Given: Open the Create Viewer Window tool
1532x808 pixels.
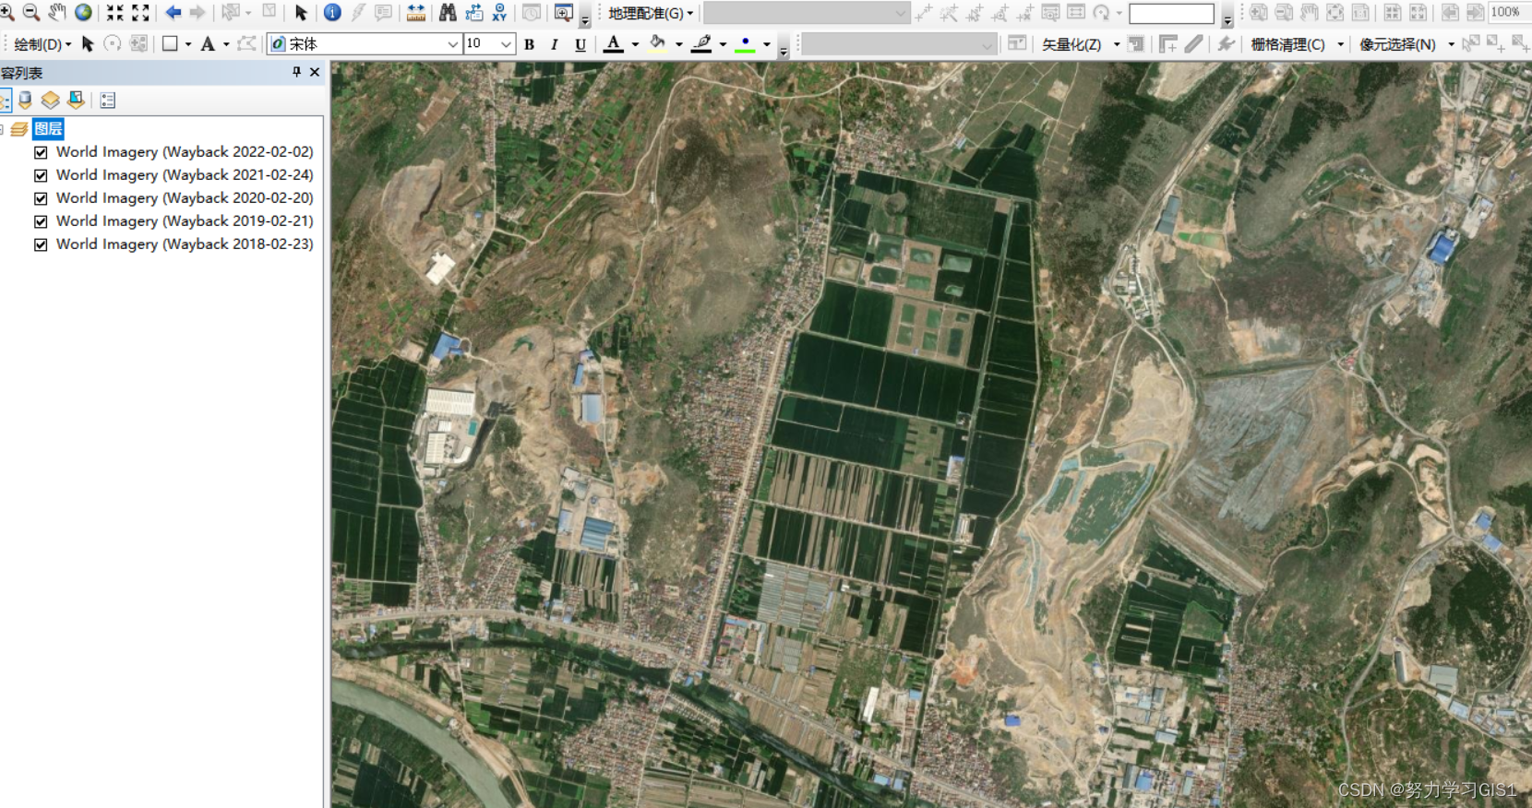Looking at the screenshot, I should [563, 12].
